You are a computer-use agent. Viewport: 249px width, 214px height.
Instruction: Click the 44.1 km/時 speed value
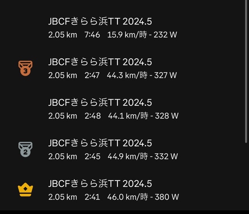(128, 116)
